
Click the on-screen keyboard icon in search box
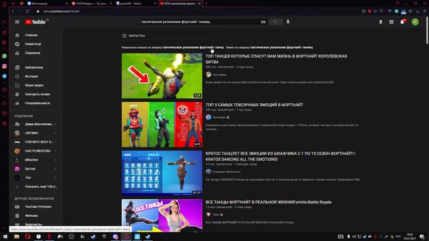click(x=263, y=22)
